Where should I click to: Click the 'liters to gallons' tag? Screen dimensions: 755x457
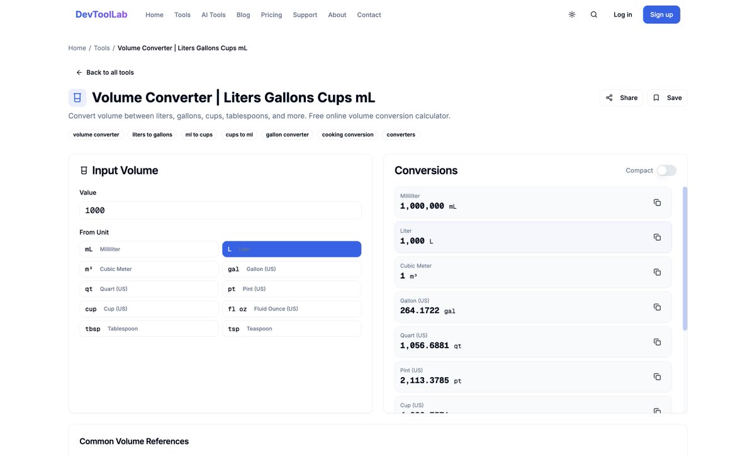152,135
